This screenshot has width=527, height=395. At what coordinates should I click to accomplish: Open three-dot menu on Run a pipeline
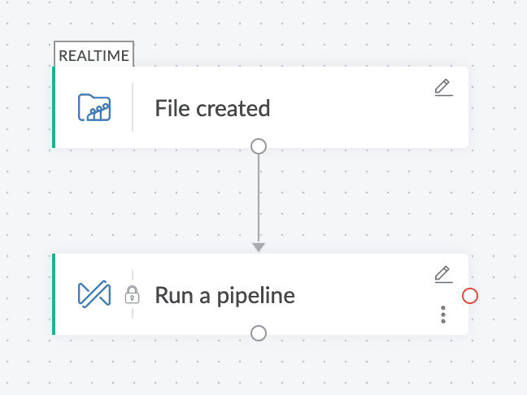[x=442, y=315]
